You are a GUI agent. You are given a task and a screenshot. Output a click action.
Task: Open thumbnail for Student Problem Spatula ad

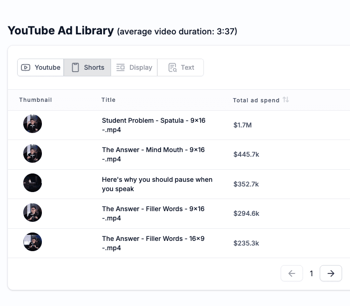(33, 124)
